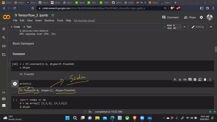The height and width of the screenshot is (122, 217).
Task: Reload the browser page
Action: (15, 8)
